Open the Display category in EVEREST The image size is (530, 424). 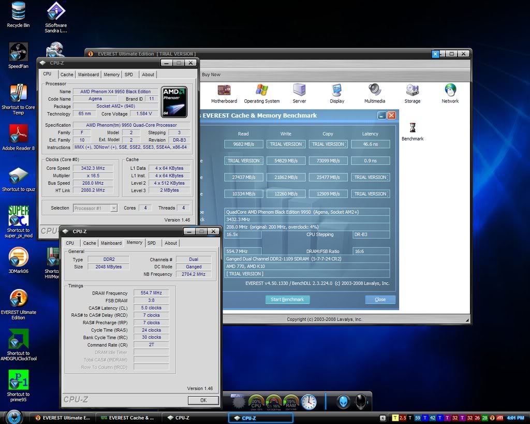337,94
